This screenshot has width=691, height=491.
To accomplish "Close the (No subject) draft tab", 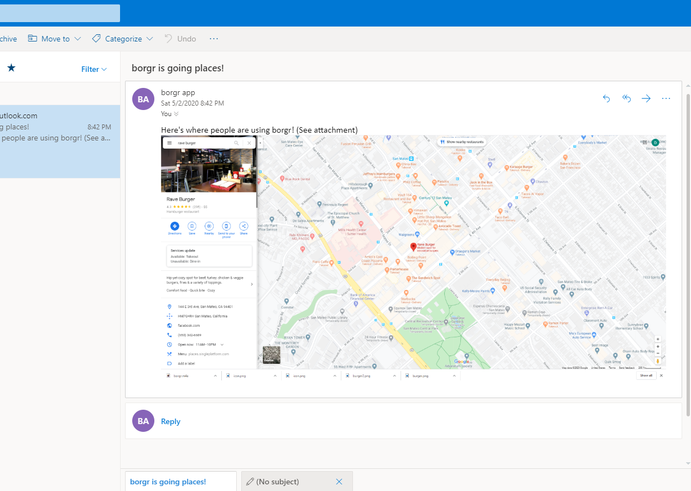I will click(x=339, y=482).
